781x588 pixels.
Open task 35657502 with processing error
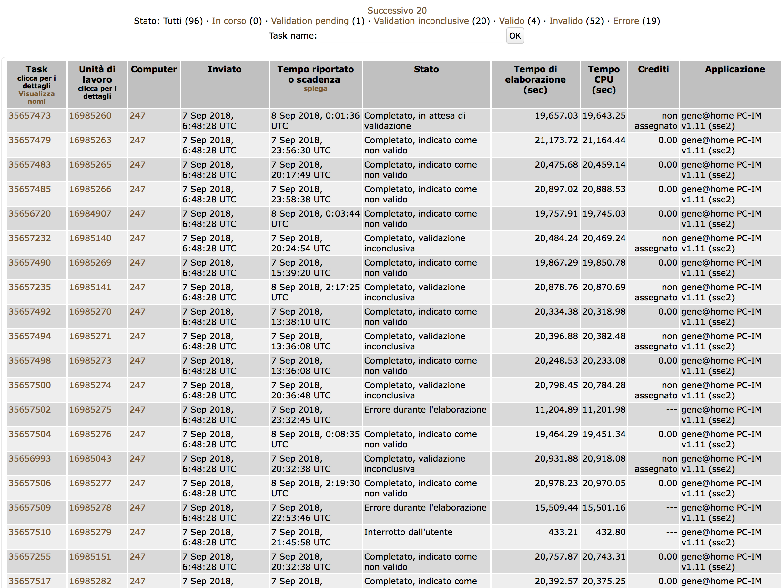tap(30, 409)
